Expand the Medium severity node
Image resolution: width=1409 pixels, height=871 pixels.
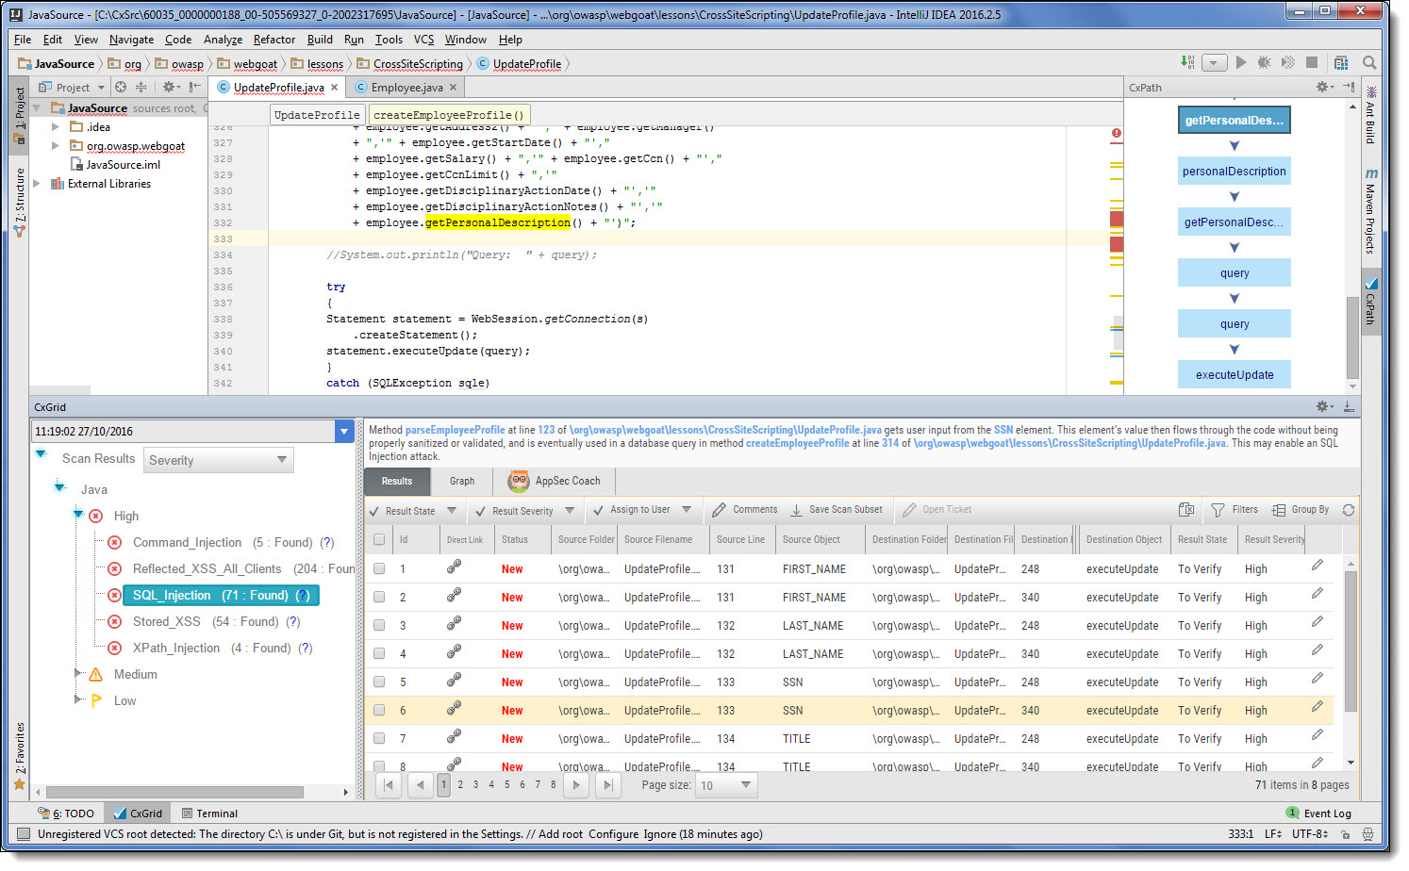pos(78,673)
